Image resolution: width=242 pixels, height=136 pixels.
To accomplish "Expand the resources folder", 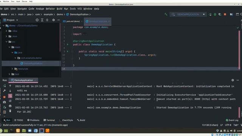I will tap(12, 69).
